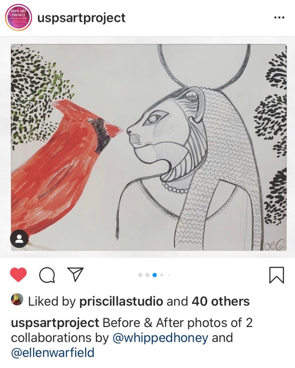Select the second carousel dot
The width and height of the screenshot is (295, 368).
pyautogui.click(x=147, y=275)
